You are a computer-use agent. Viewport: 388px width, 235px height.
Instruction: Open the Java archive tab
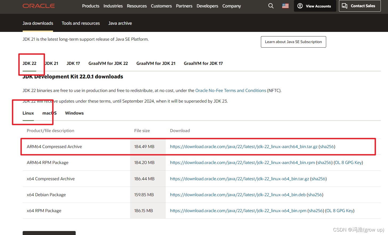pos(120,23)
